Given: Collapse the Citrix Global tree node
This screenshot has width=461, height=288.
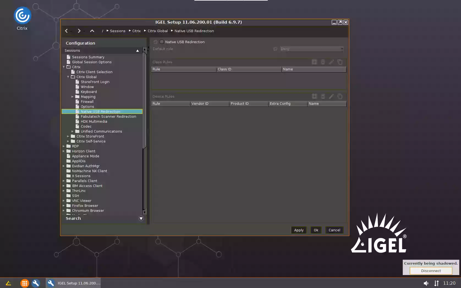Looking at the screenshot, I should tap(68, 77).
